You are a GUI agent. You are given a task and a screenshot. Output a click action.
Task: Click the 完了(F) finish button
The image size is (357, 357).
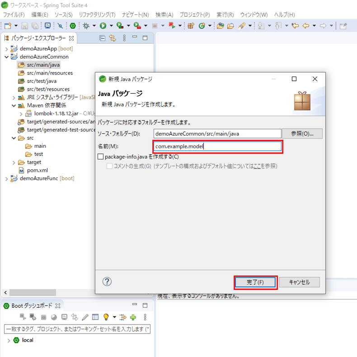(x=255, y=282)
